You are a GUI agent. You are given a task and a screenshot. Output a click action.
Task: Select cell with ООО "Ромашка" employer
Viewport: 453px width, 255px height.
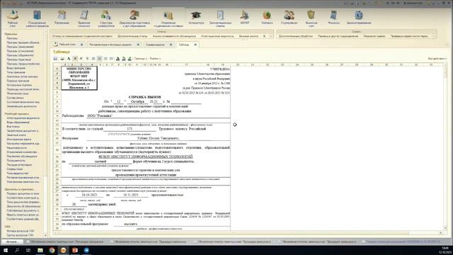pos(159,115)
